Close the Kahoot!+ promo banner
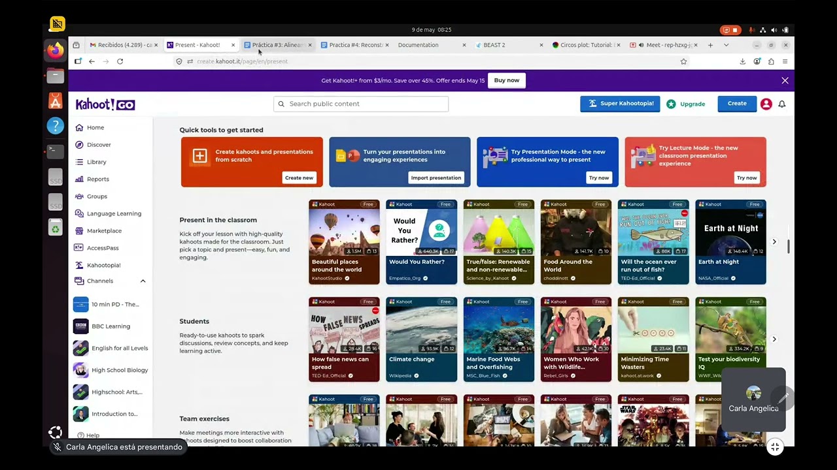Screen dimensions: 837x470 point(785,80)
